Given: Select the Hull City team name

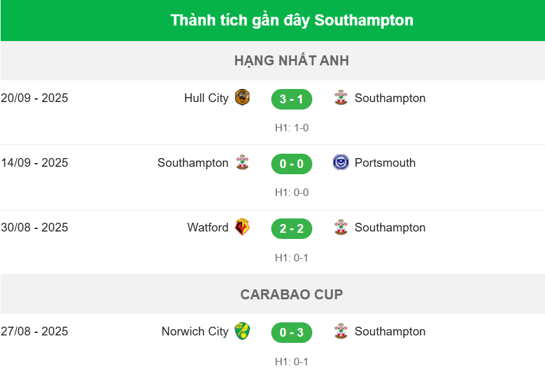Looking at the screenshot, I should pos(206,98).
